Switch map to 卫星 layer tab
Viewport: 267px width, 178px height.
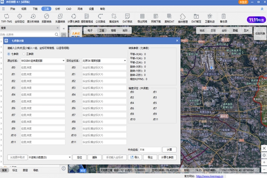[x=101, y=31]
